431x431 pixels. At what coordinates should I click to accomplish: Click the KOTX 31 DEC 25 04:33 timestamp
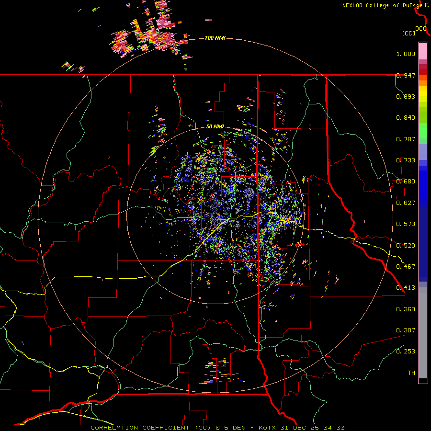click(302, 428)
